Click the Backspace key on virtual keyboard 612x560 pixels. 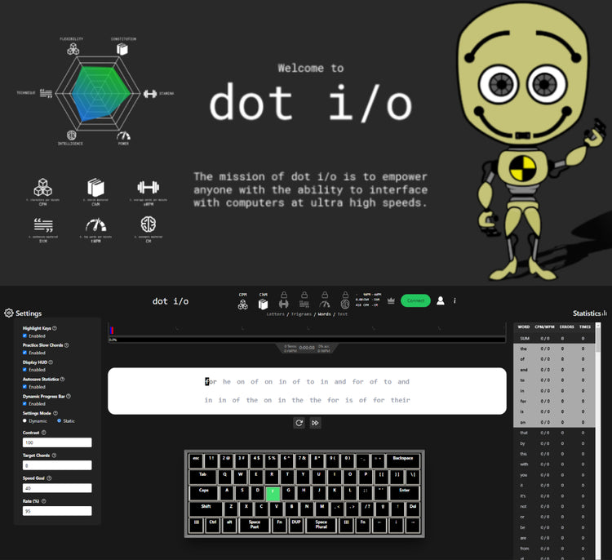(x=401, y=459)
